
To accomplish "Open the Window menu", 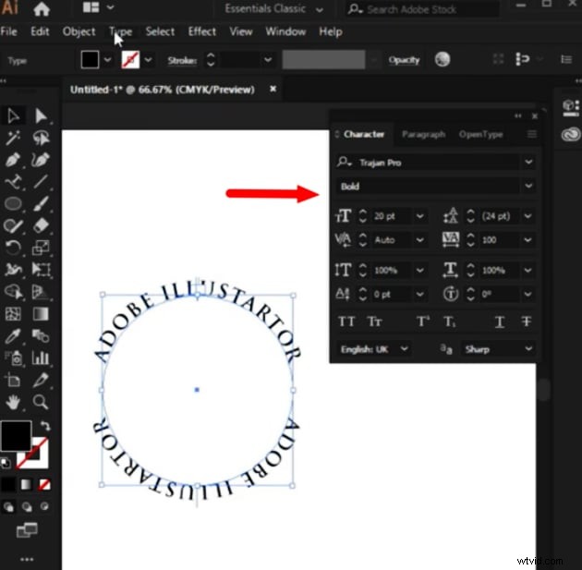I will 285,31.
